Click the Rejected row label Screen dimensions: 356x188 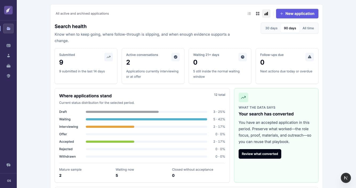point(66,149)
